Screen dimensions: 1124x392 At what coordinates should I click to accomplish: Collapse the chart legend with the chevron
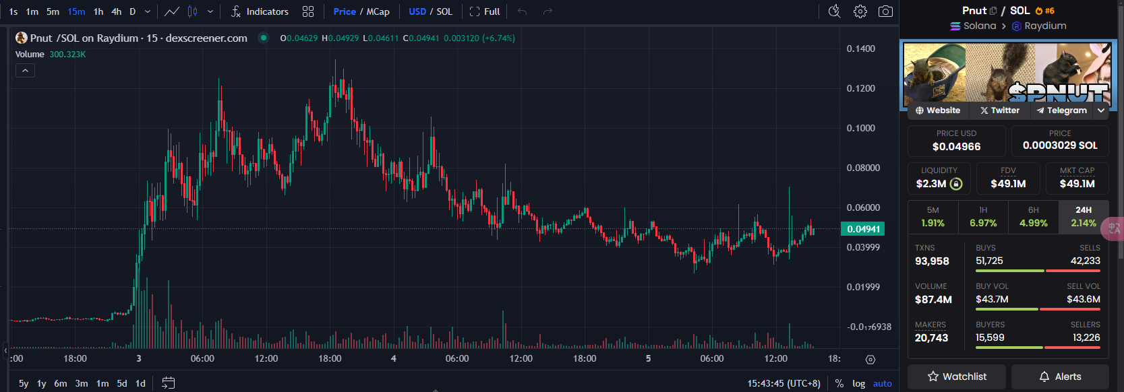25,71
